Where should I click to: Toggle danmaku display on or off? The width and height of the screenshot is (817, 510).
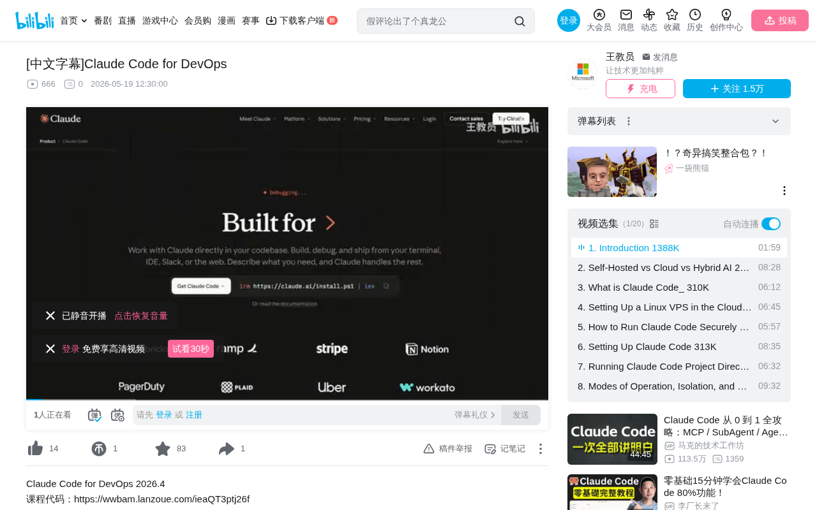point(94,415)
